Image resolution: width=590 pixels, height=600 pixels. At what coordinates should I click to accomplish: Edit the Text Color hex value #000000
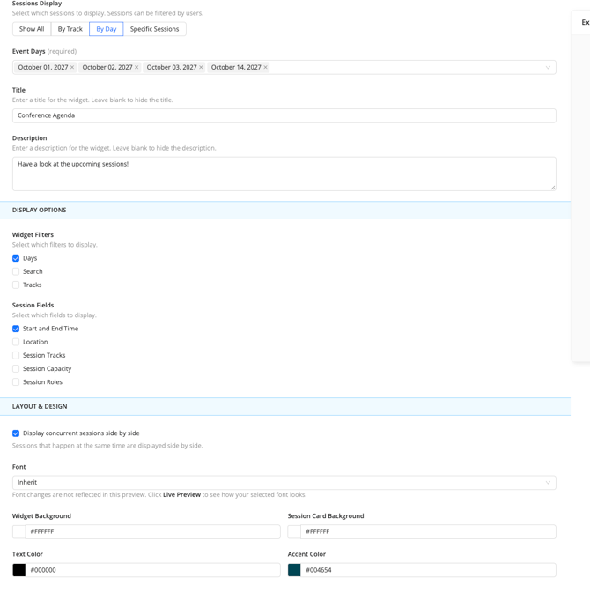pos(153,570)
